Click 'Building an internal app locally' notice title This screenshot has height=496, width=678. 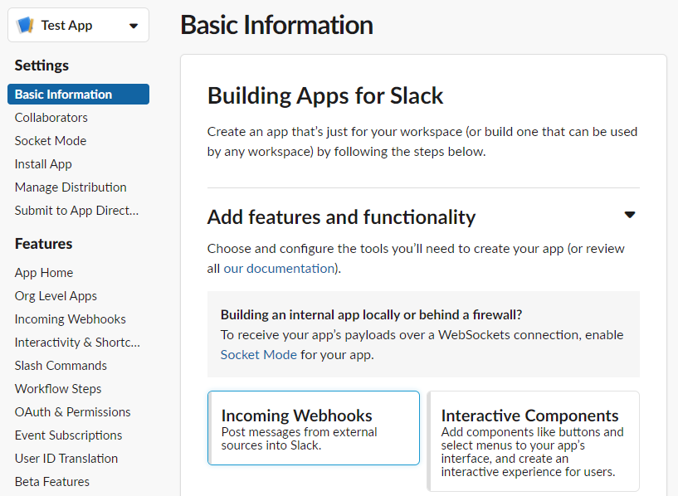tap(371, 314)
